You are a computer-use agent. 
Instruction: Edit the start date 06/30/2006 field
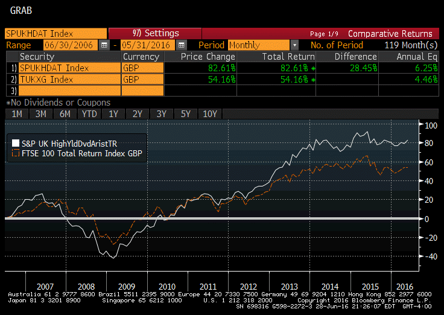click(x=70, y=45)
